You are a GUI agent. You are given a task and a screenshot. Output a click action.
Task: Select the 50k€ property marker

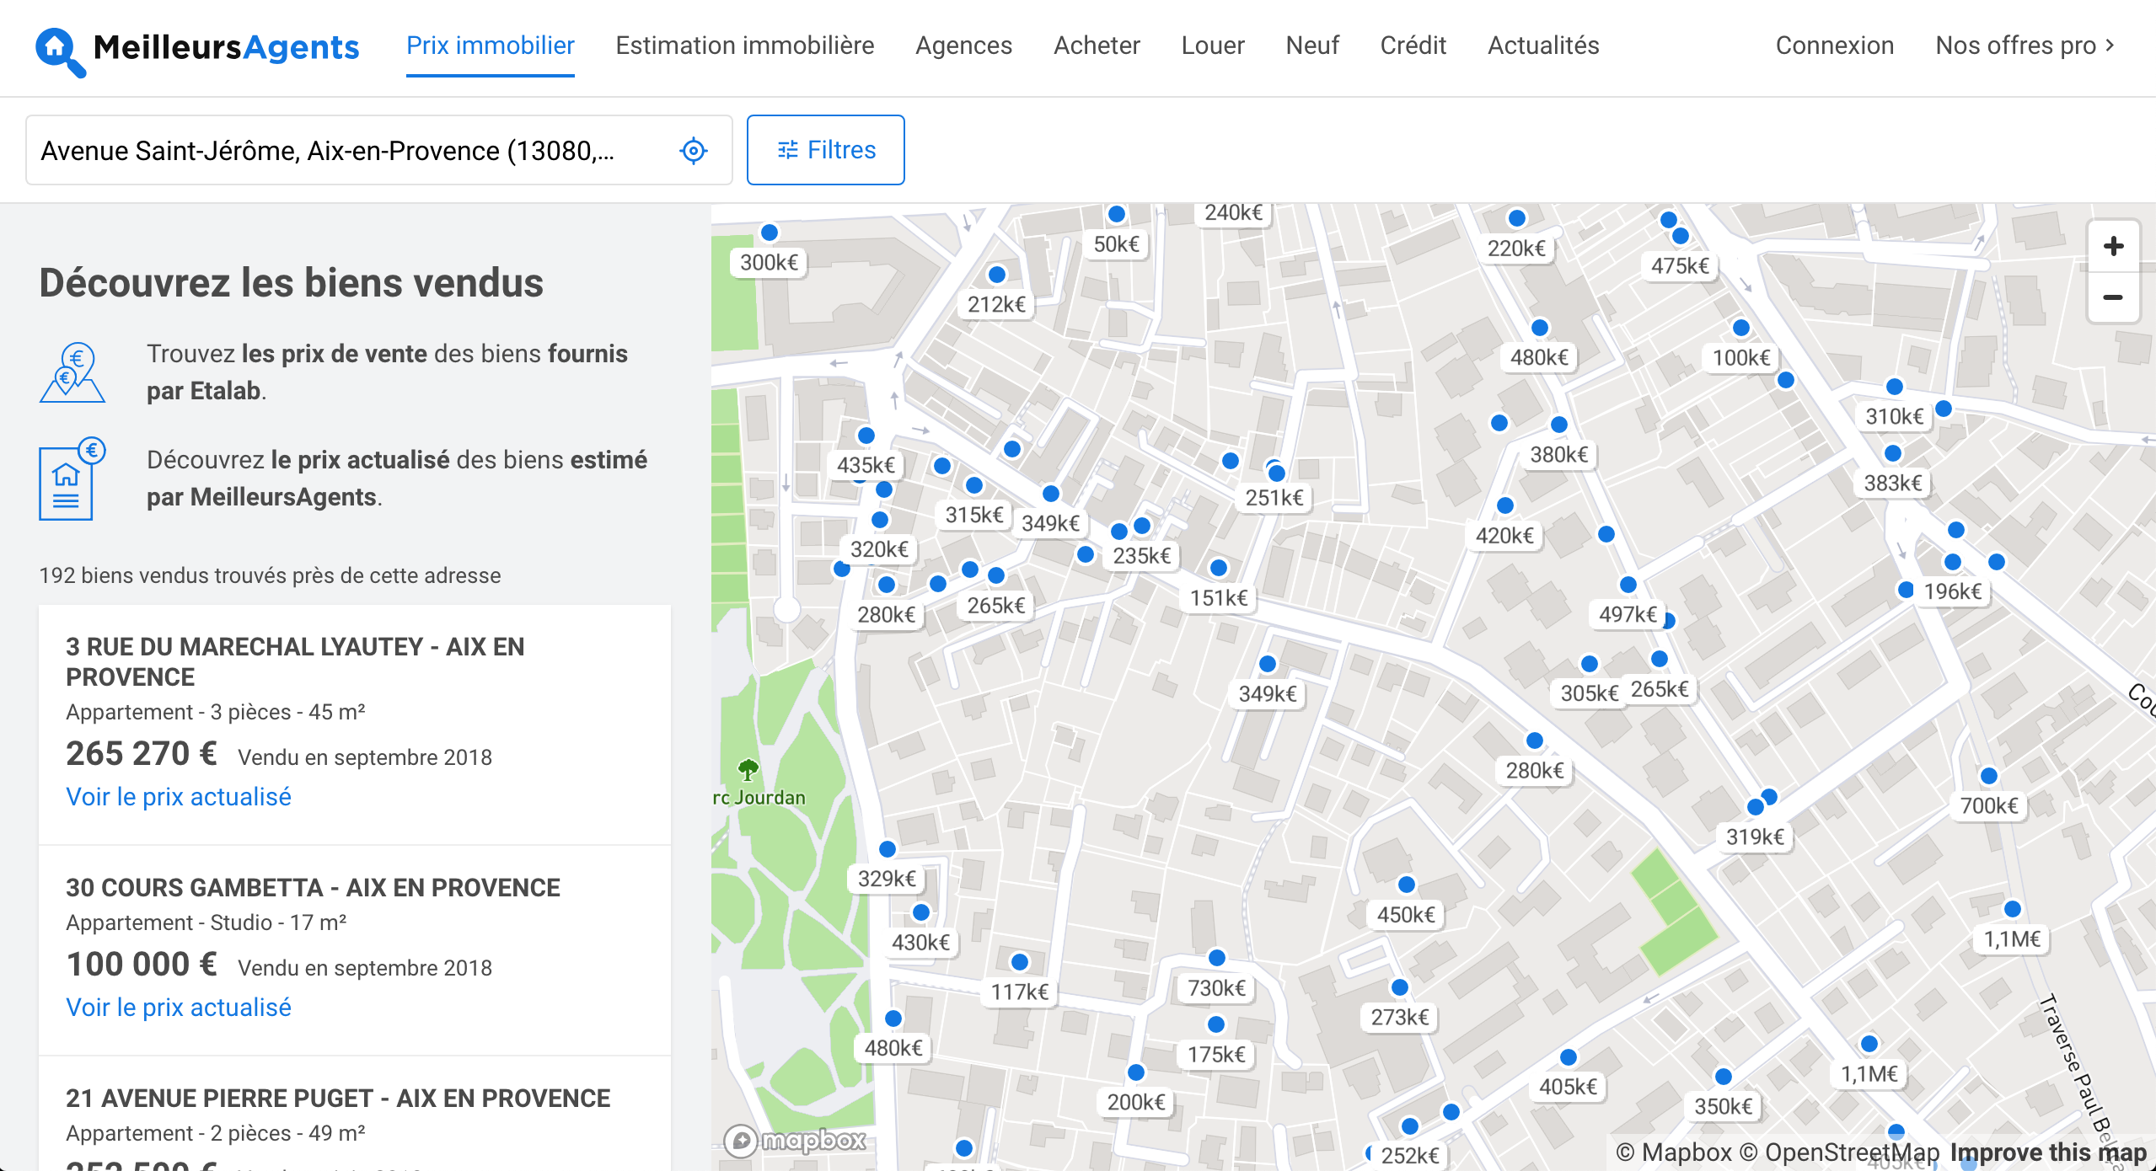click(x=1116, y=244)
